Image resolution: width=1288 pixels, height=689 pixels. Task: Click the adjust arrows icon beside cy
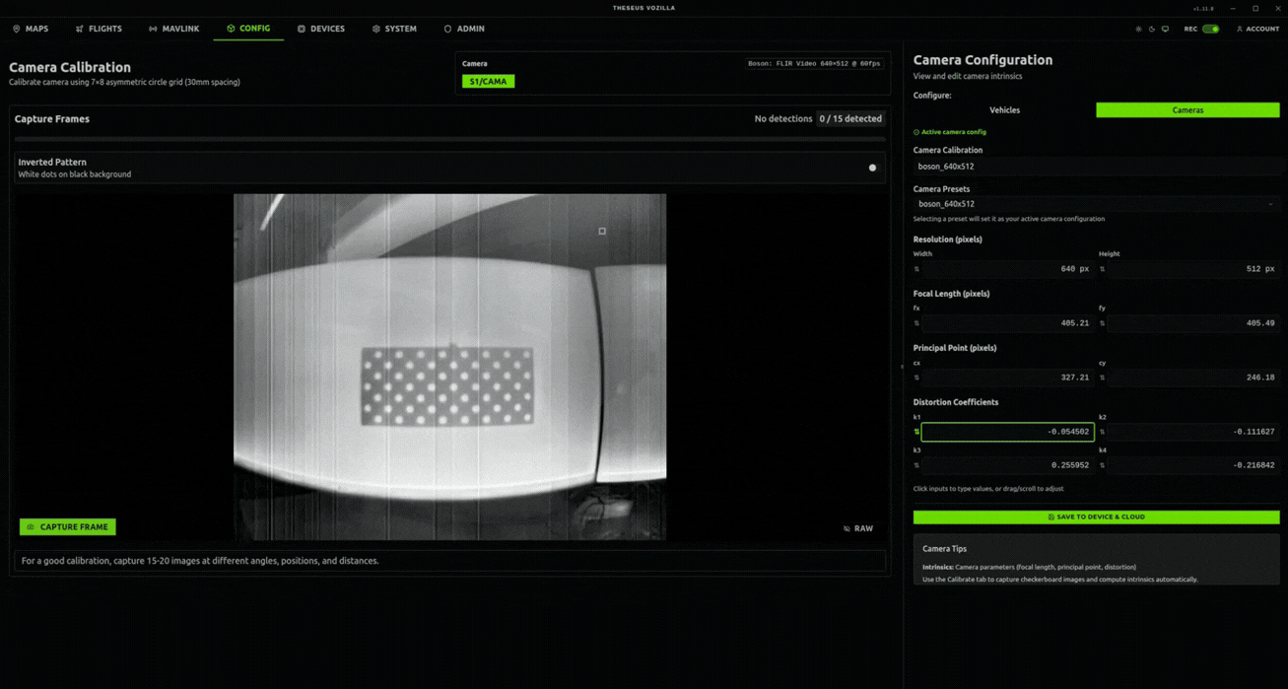click(1102, 378)
